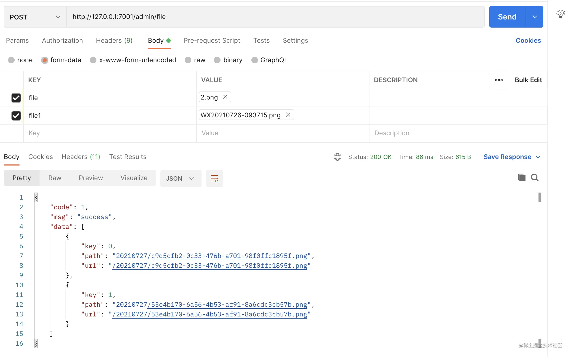Screen dimensions: 571x357
Task: Click the empty Description input field
Action: [458, 133]
